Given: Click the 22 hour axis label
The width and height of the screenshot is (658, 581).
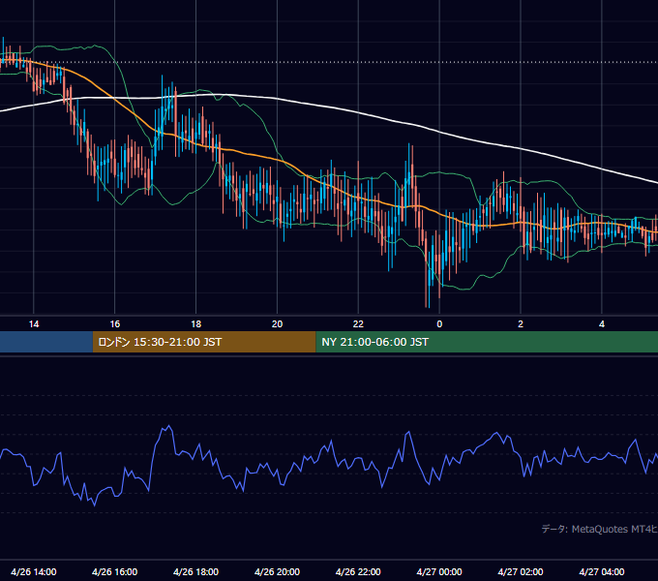Looking at the screenshot, I should coord(358,324).
